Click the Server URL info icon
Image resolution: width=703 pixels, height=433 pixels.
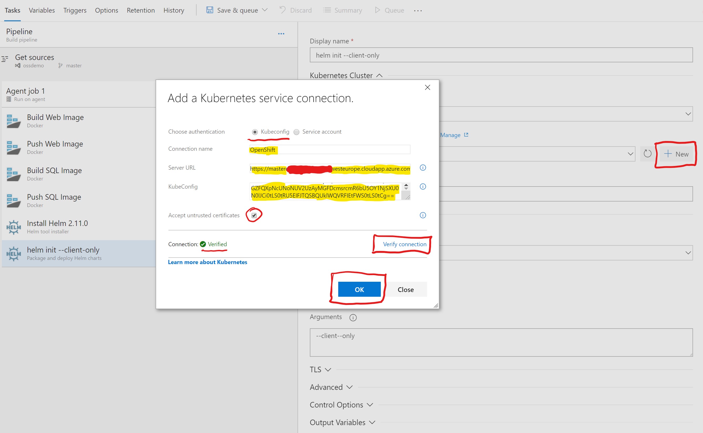pyautogui.click(x=423, y=168)
